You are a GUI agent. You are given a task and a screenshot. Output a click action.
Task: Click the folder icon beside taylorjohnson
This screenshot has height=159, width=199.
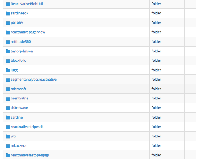[x=8, y=51]
